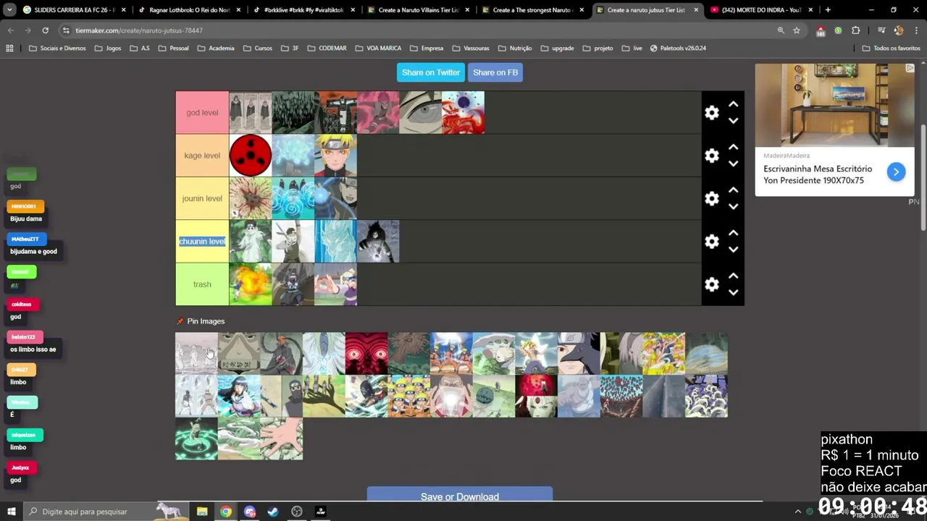Open Windows Start menu
927x521 pixels.
(x=11, y=512)
